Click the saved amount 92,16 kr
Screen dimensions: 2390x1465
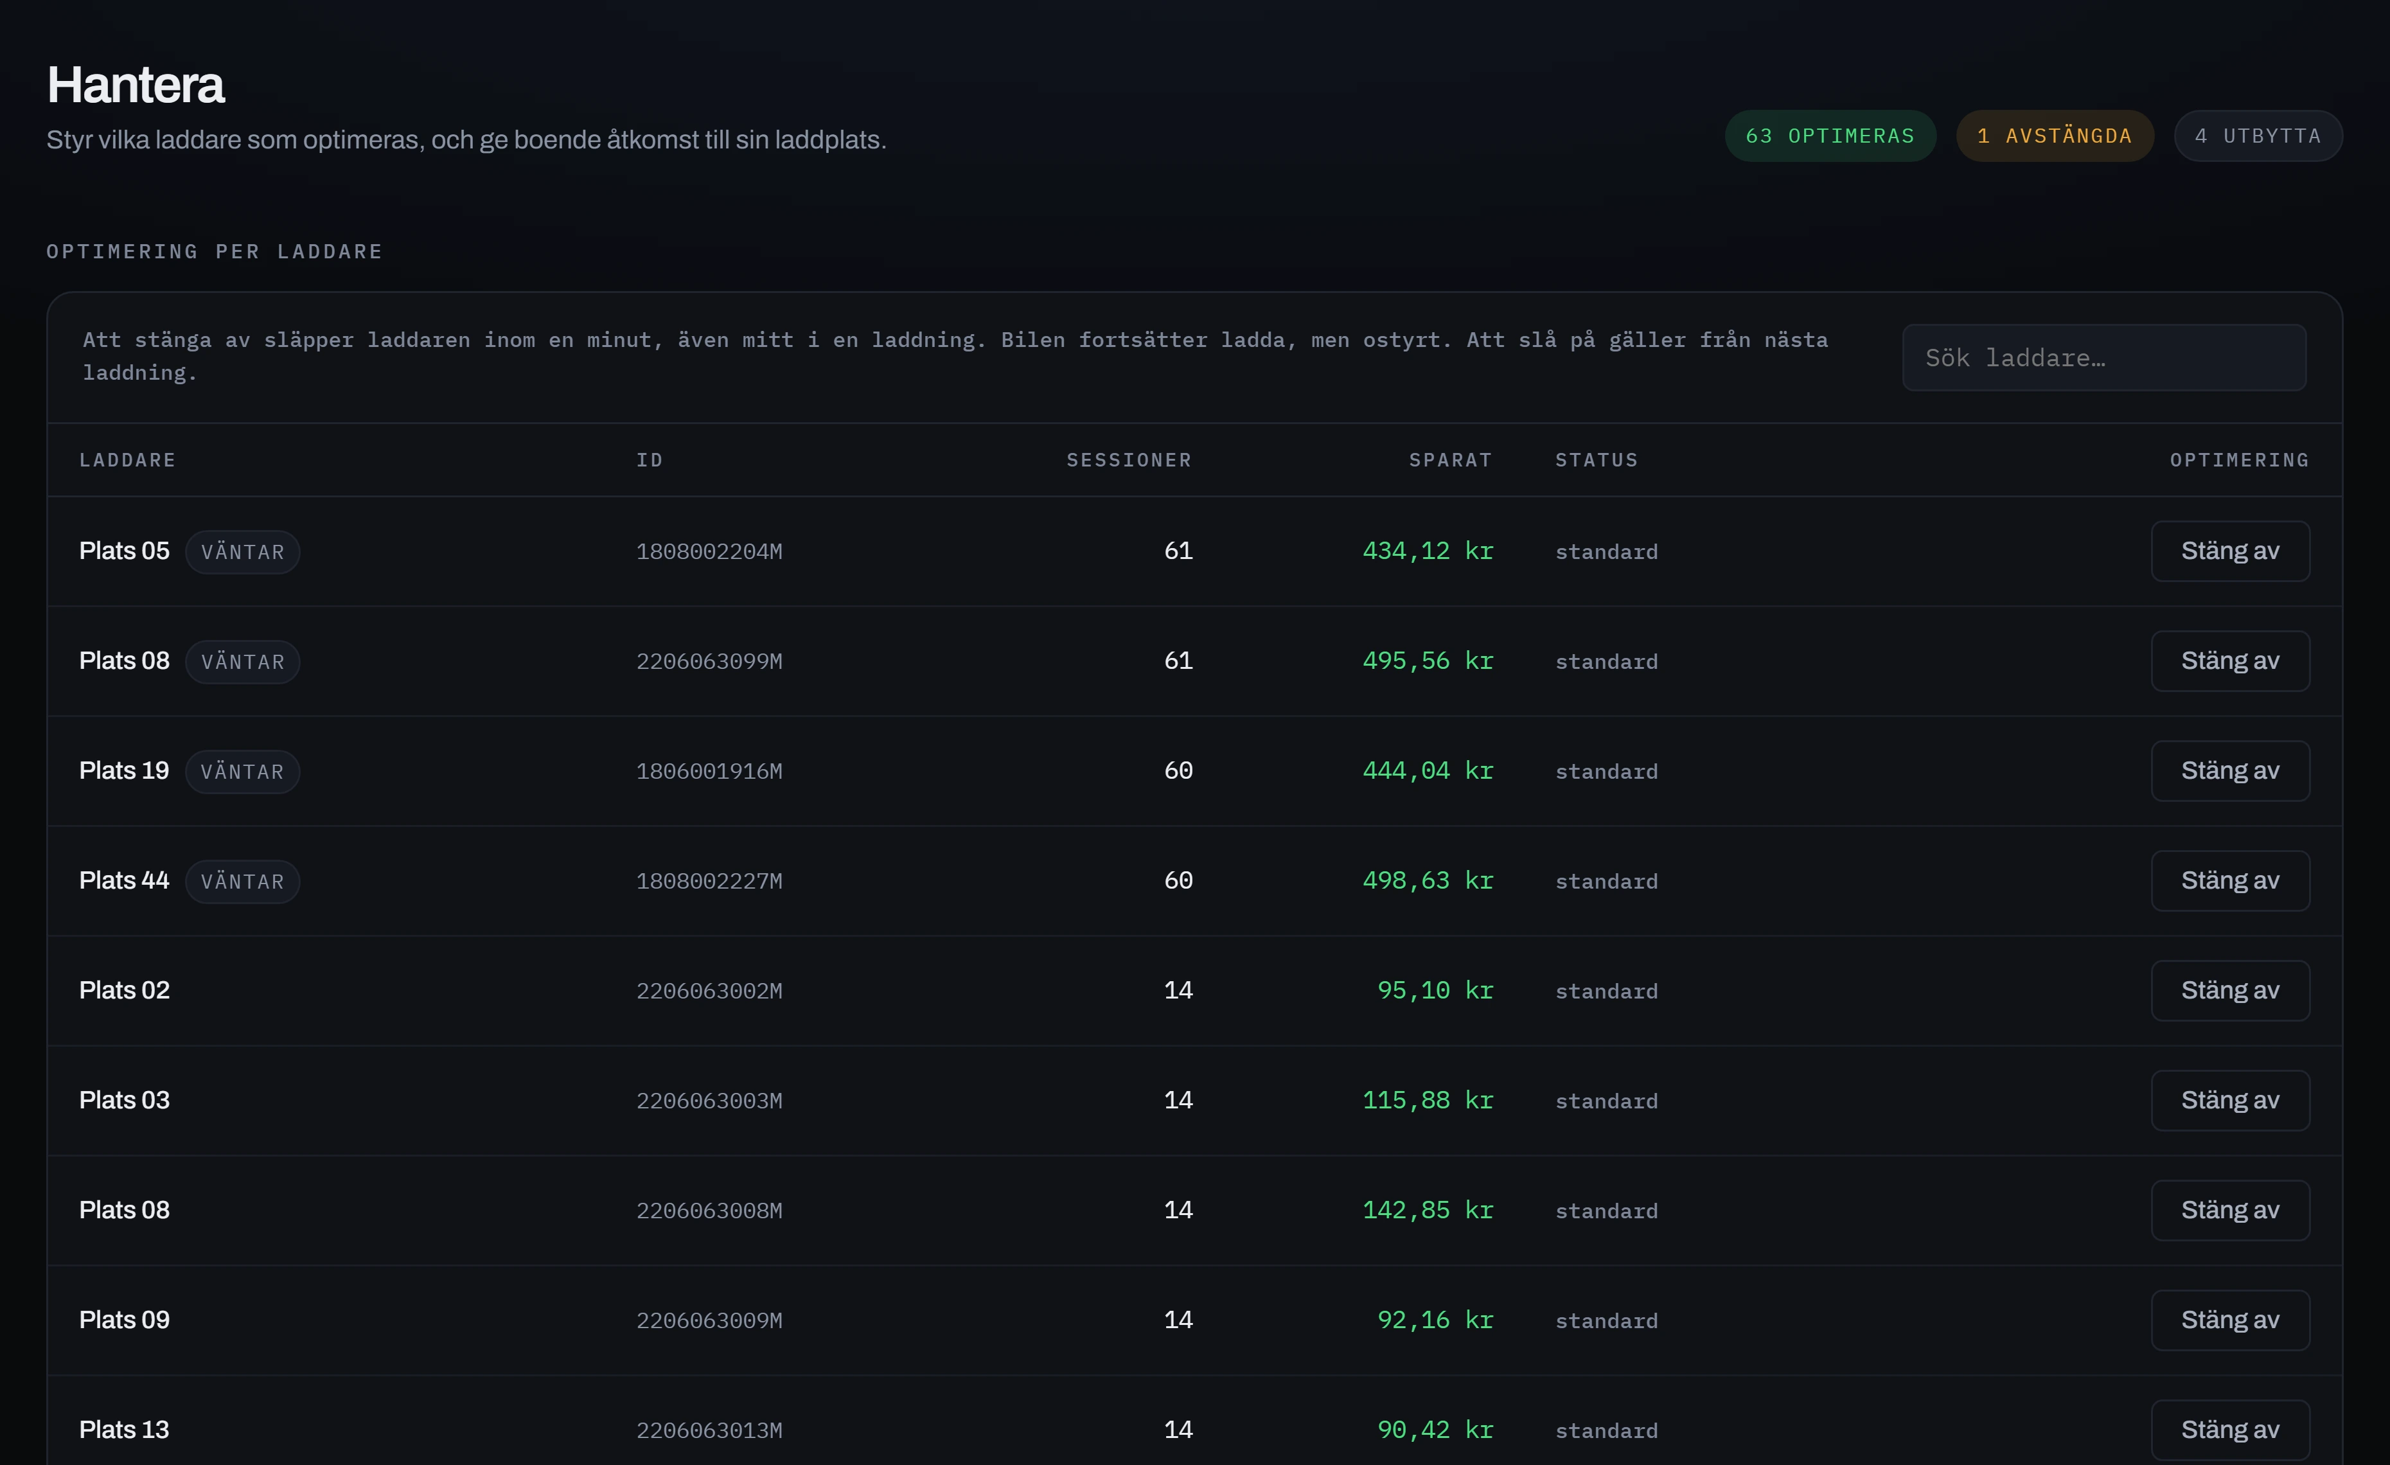tap(1435, 1320)
